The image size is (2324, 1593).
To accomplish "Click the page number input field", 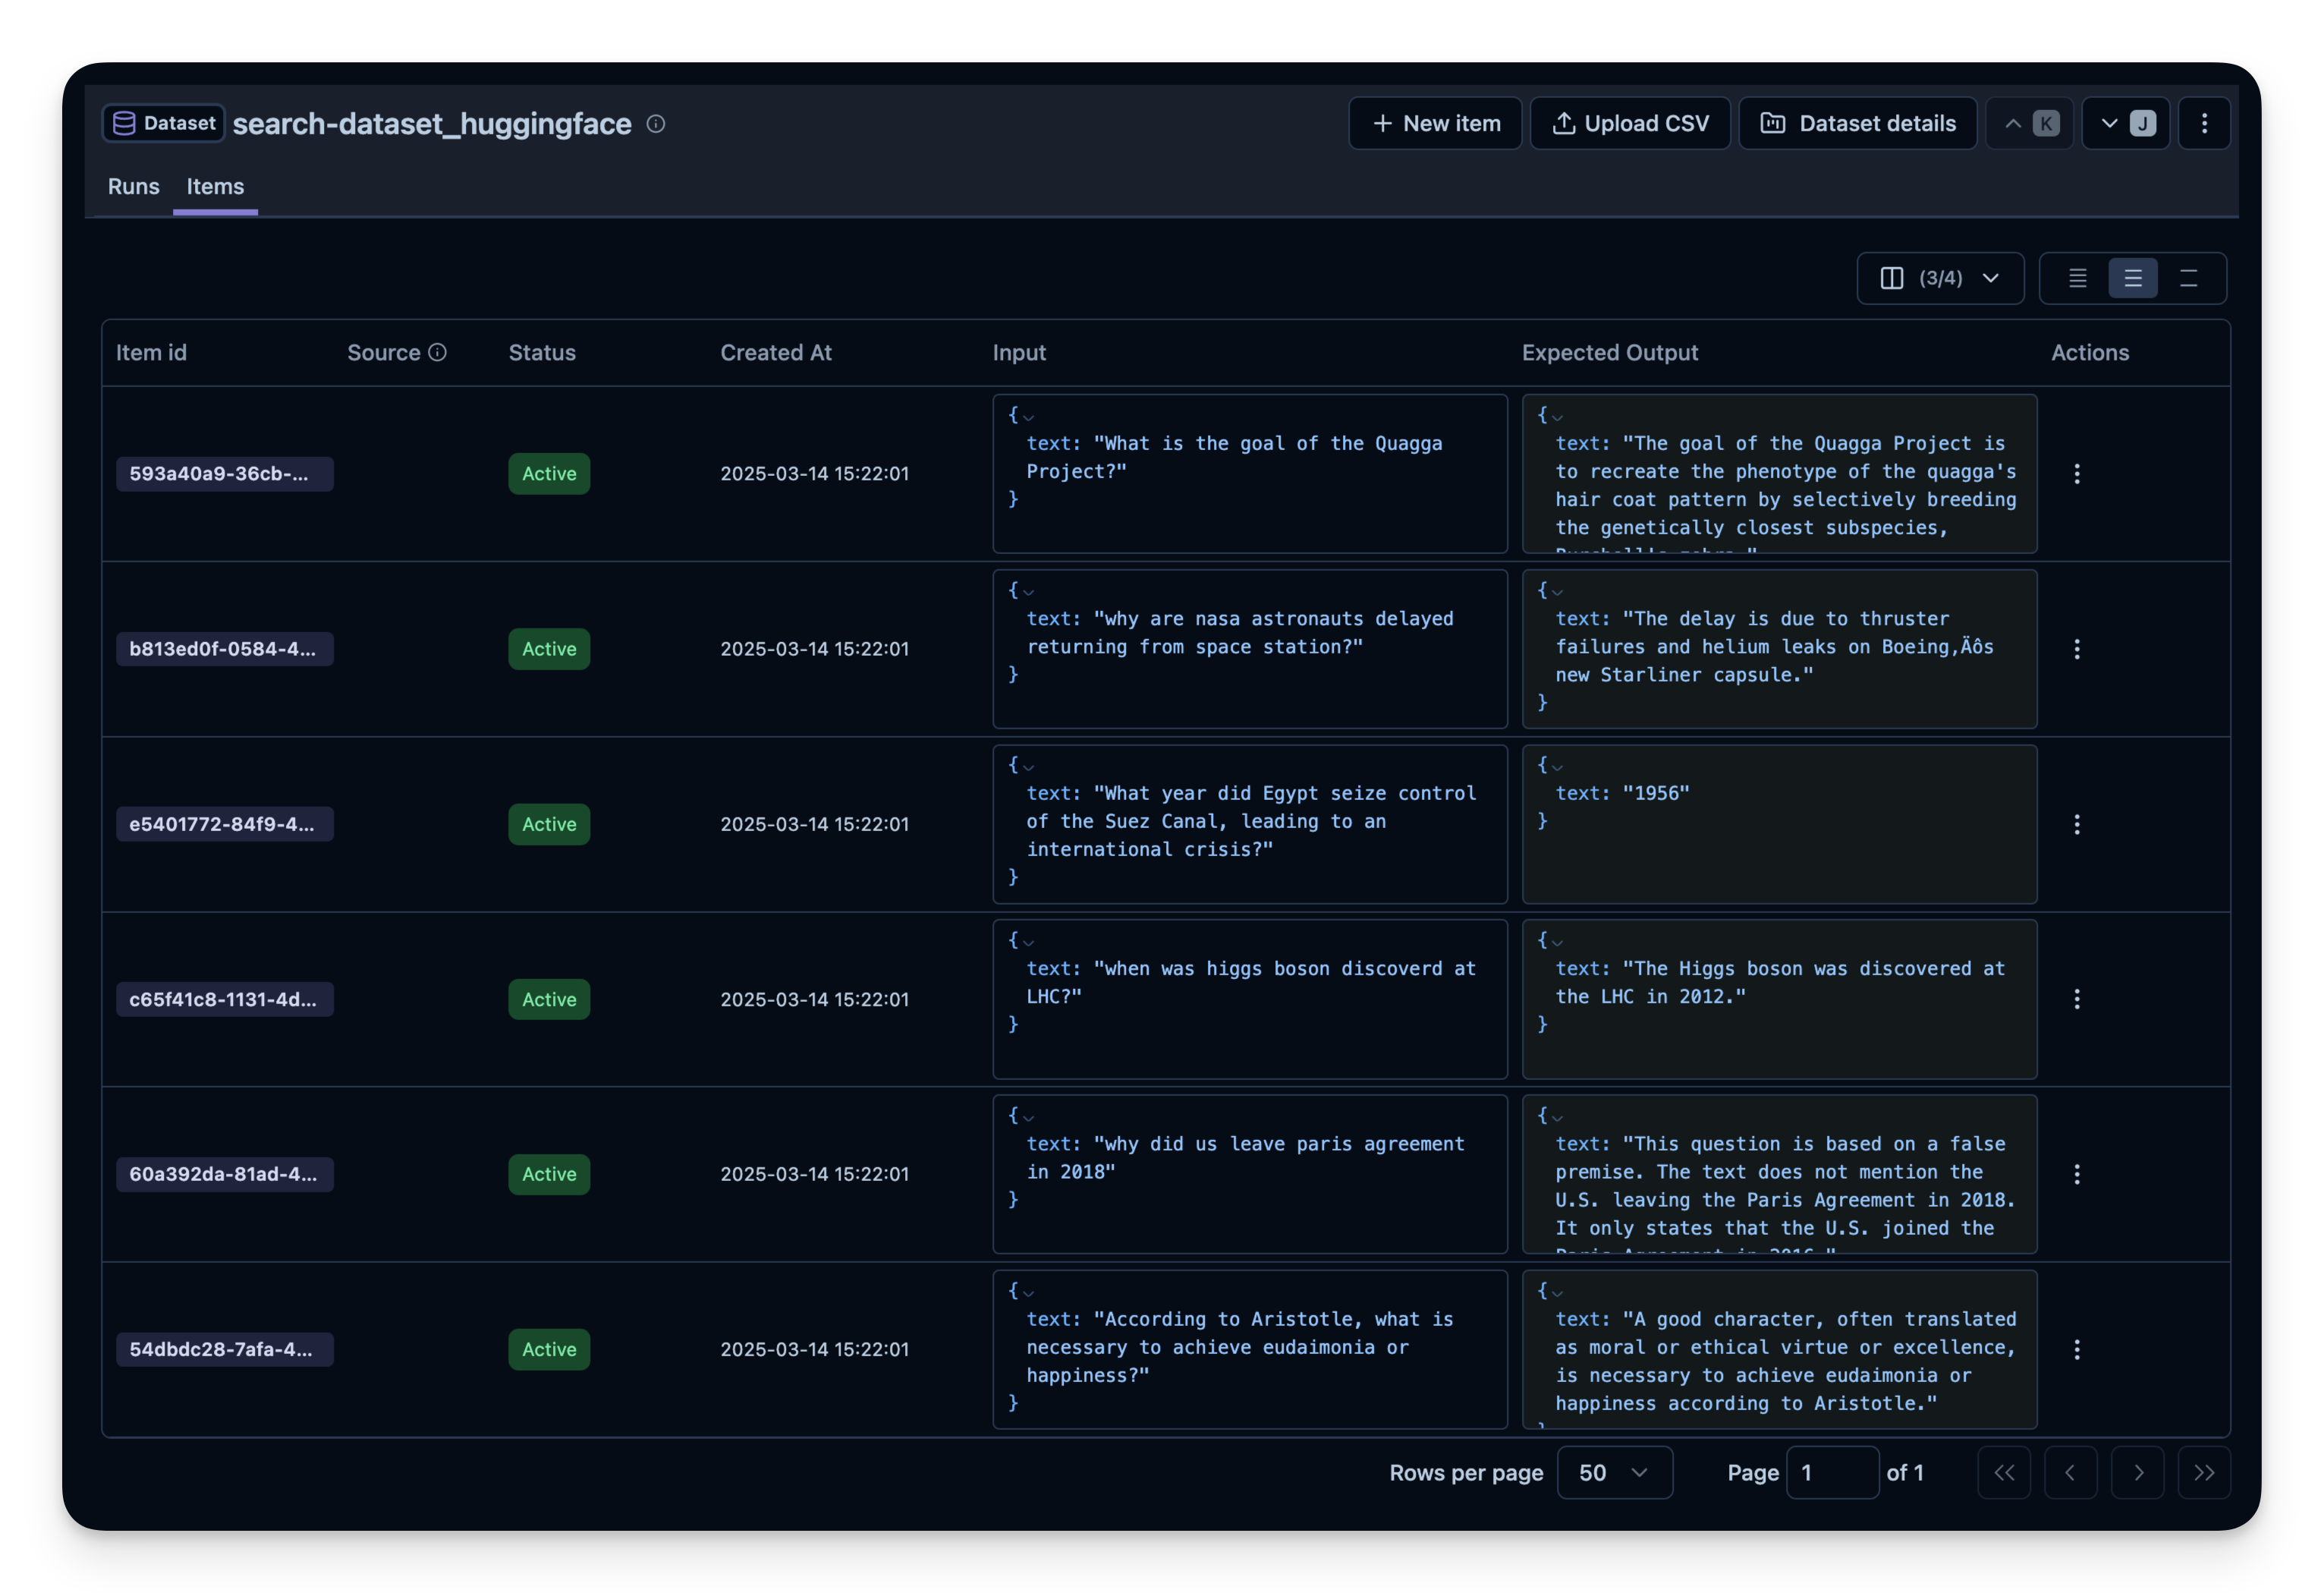I will click(1833, 1472).
